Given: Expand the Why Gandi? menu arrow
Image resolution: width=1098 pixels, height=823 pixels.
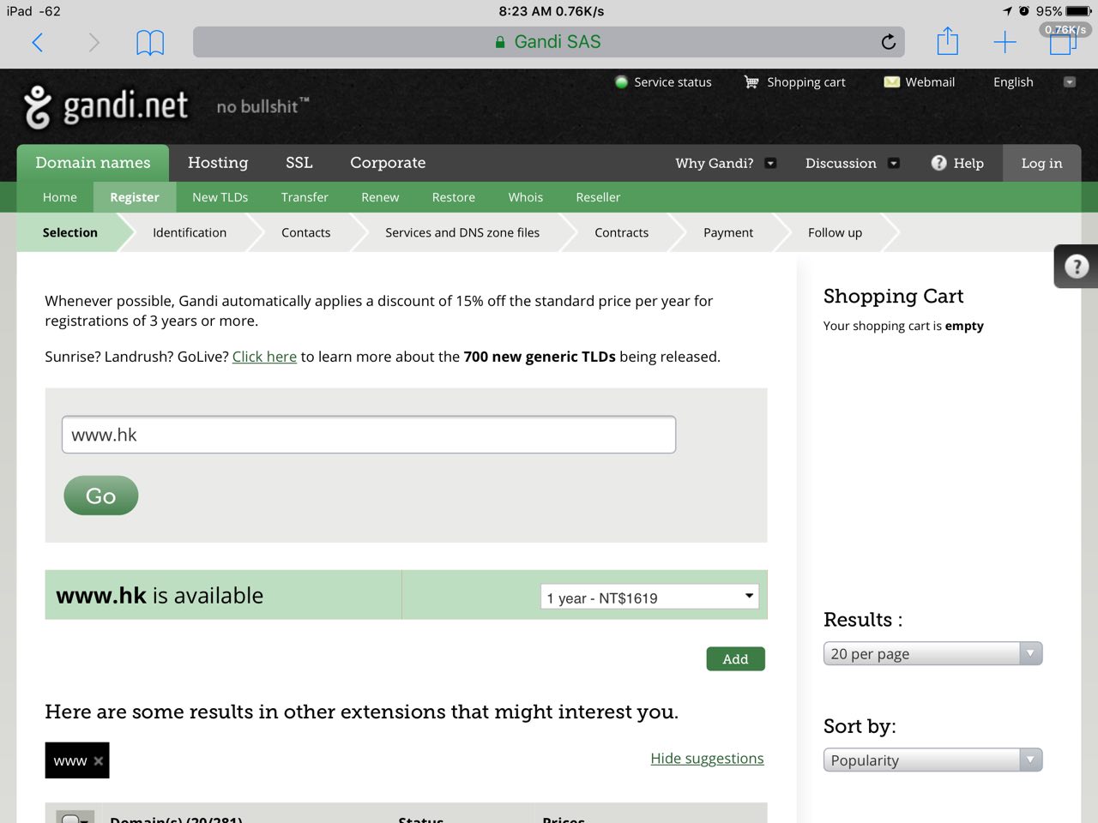Looking at the screenshot, I should click(x=770, y=163).
